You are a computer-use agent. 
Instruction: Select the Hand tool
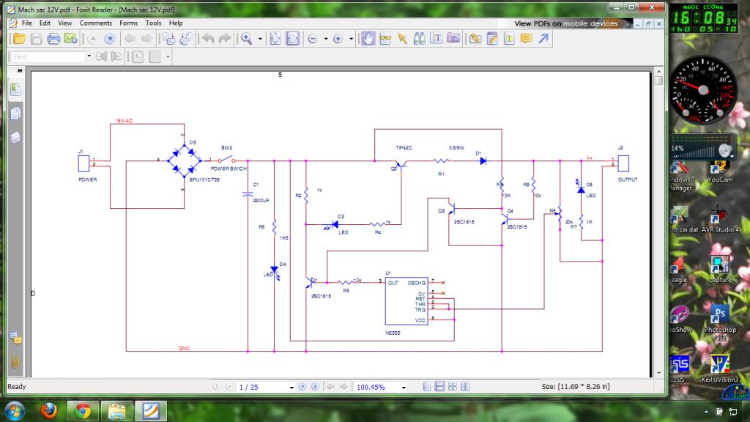click(369, 38)
